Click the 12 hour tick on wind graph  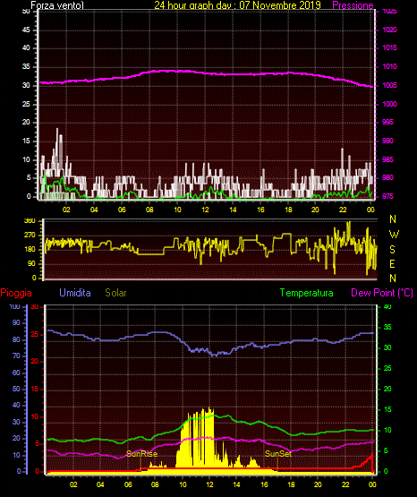pyautogui.click(x=205, y=210)
